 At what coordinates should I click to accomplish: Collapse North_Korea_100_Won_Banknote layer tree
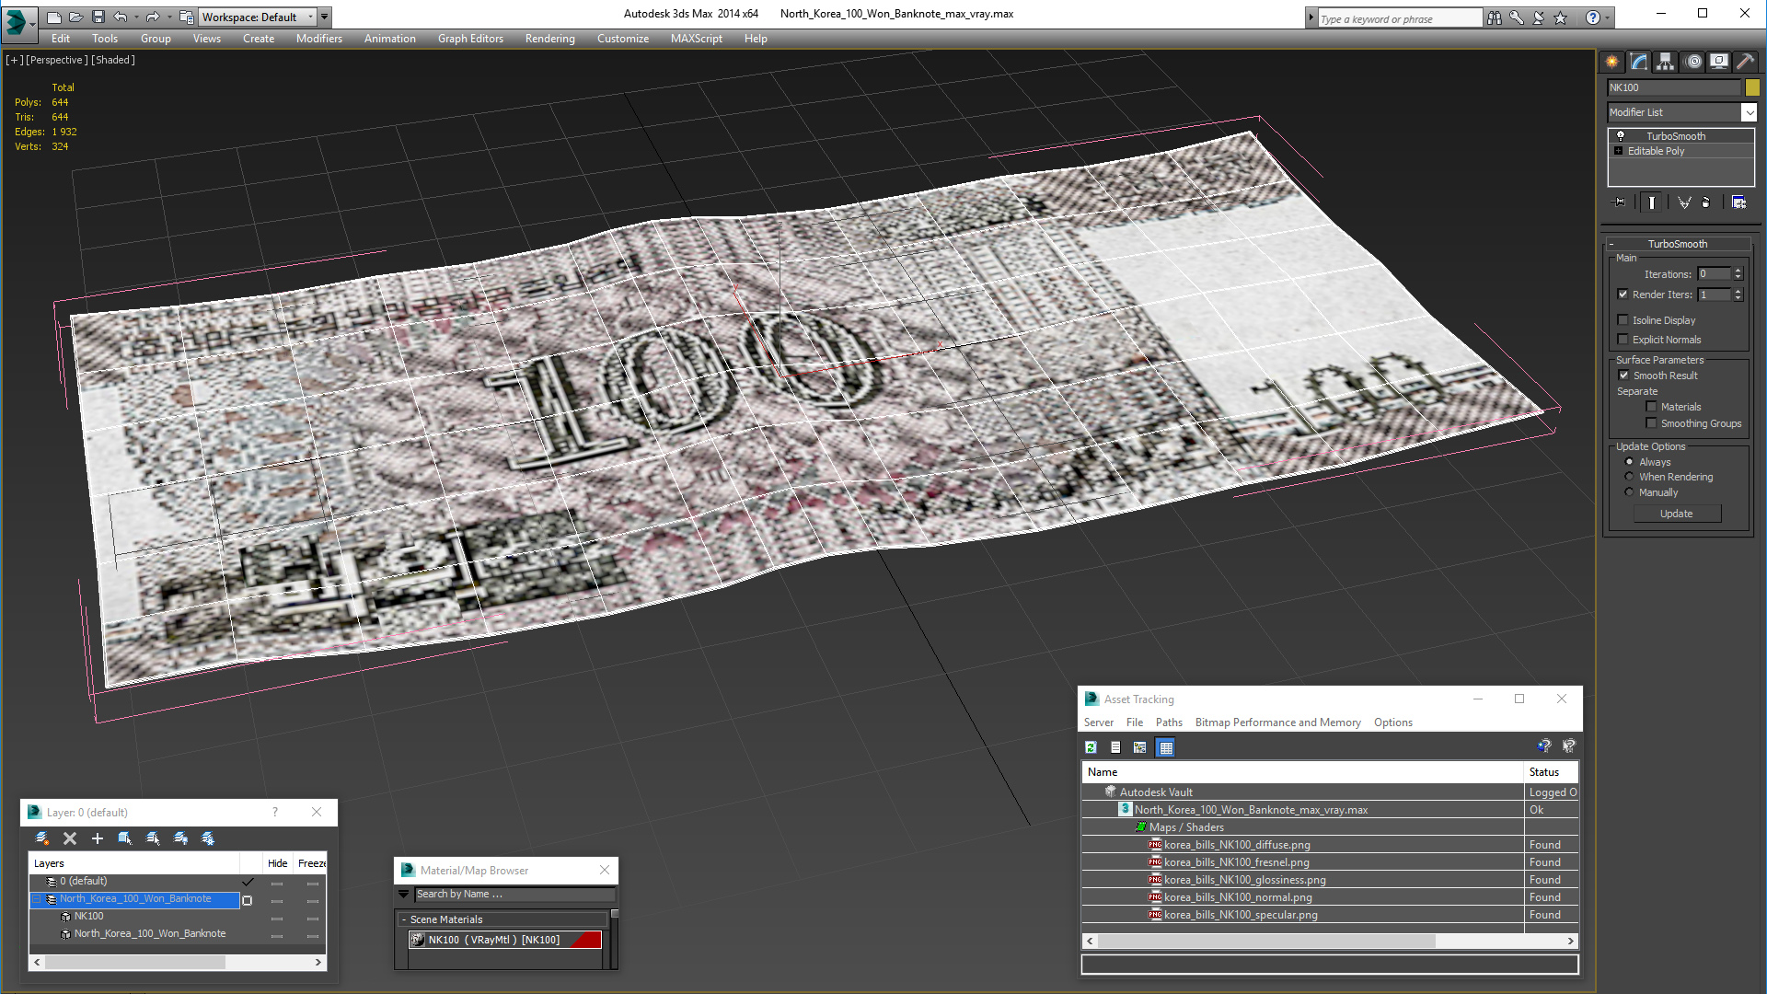coord(38,899)
